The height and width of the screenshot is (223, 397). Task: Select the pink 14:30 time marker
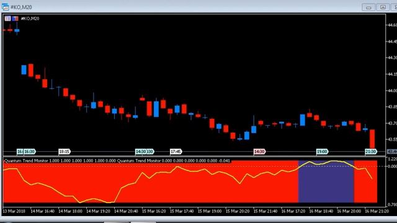pyautogui.click(x=259, y=152)
